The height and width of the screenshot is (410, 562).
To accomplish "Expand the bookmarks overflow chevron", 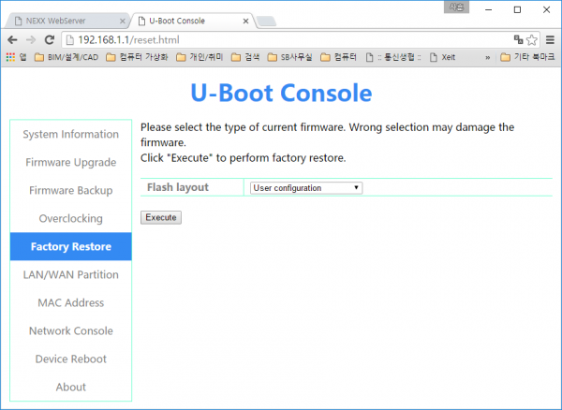I will pos(487,57).
